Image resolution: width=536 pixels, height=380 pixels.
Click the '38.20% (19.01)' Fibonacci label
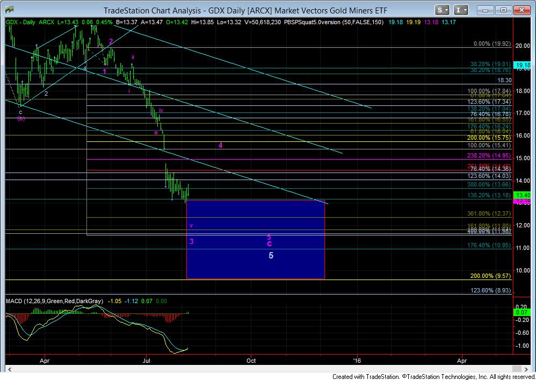(490, 64)
